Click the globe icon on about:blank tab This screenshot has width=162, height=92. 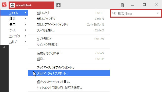[12, 5]
